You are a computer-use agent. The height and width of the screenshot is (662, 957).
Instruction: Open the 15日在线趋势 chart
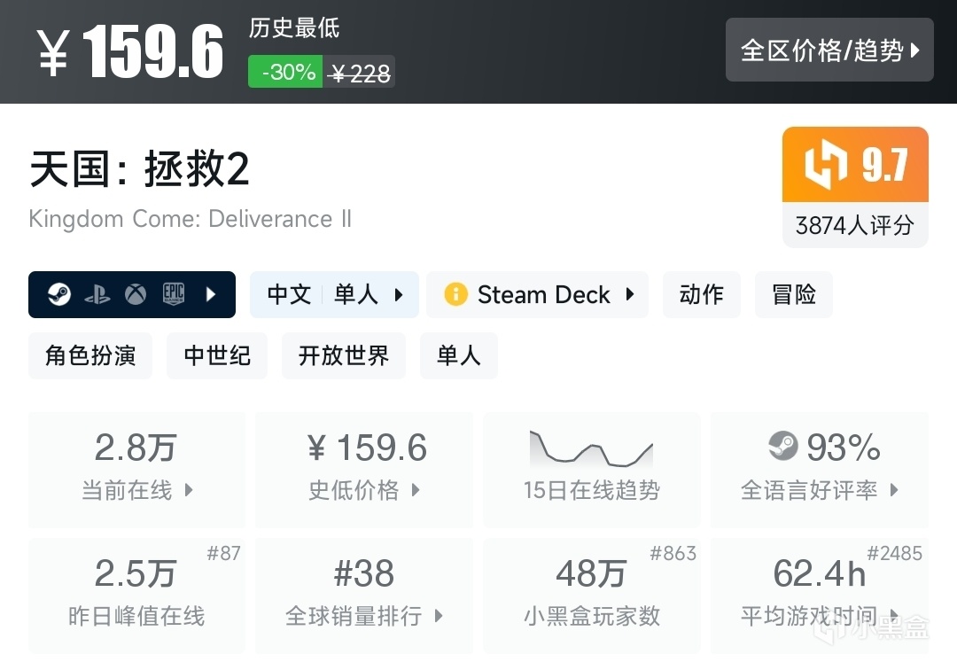(x=591, y=470)
